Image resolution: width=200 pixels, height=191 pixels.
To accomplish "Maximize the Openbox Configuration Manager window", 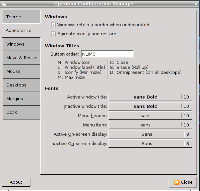I will pos(190,4).
